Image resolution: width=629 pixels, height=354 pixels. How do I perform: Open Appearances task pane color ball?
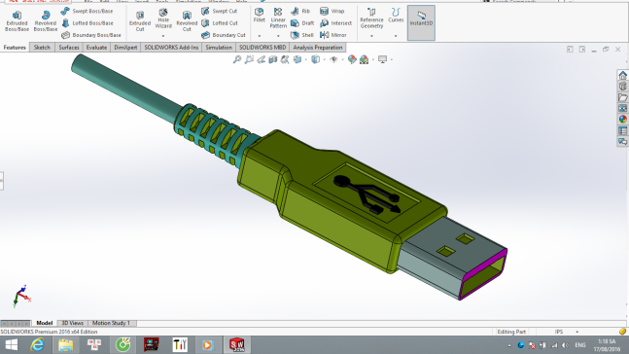pos(622,120)
